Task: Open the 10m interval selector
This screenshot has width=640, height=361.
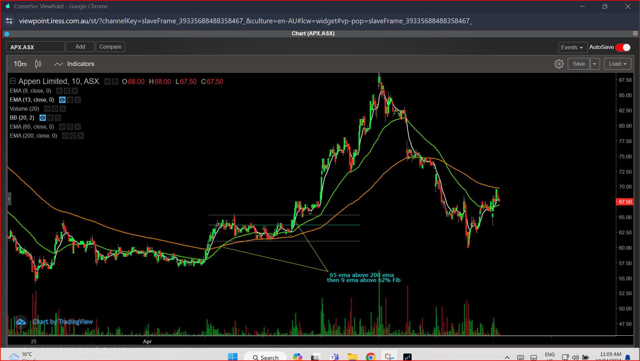Action: (20, 64)
